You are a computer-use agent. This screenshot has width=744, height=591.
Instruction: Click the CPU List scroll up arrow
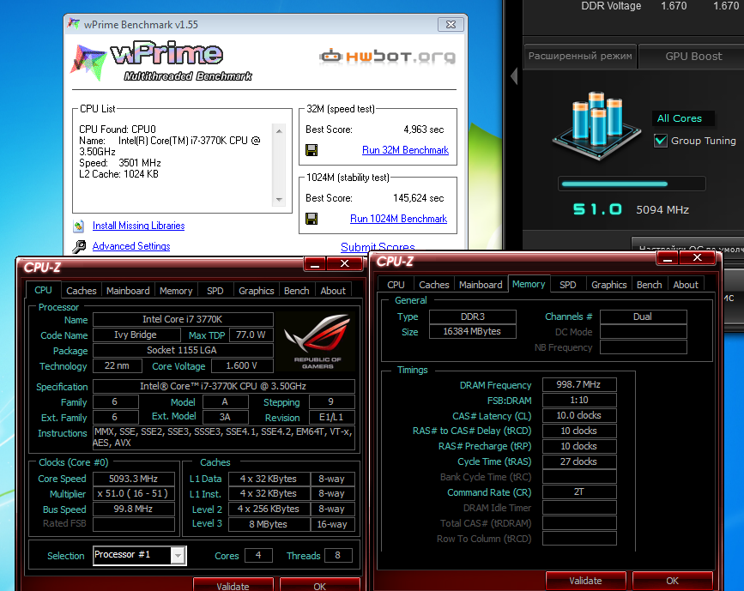279,131
